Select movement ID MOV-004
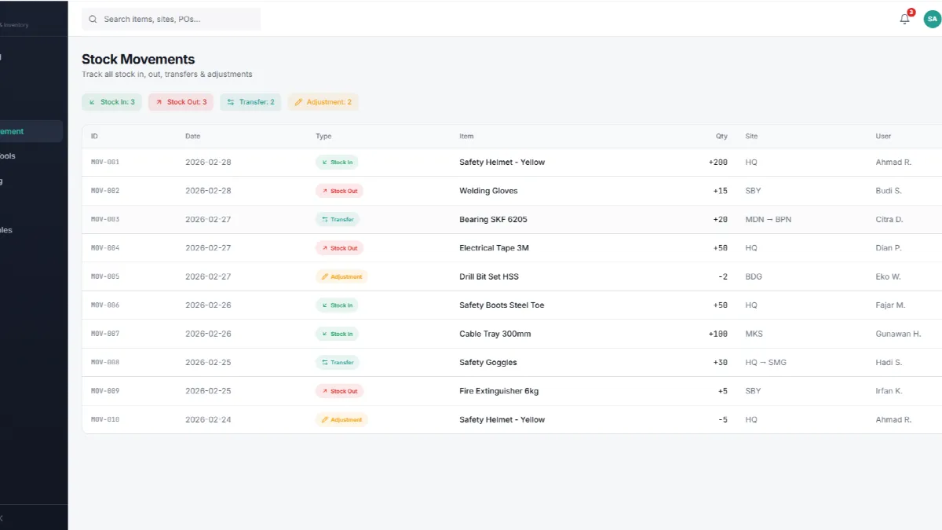942x530 pixels. [105, 248]
